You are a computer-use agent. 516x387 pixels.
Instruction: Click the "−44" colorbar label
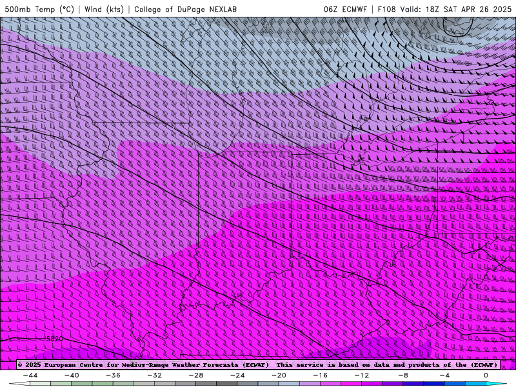click(x=30, y=375)
